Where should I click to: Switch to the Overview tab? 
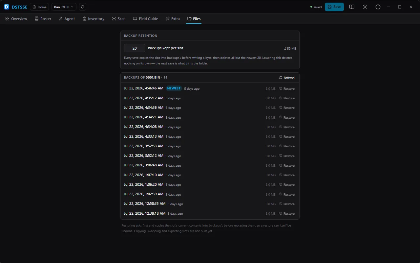(16, 19)
